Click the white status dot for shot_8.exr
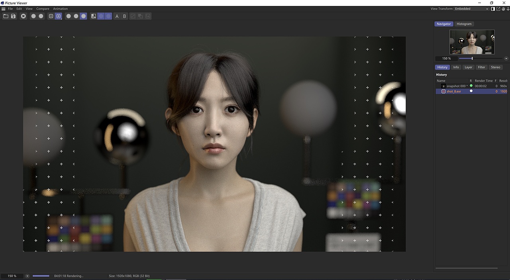Viewport: 510px width, 280px height. coord(471,91)
